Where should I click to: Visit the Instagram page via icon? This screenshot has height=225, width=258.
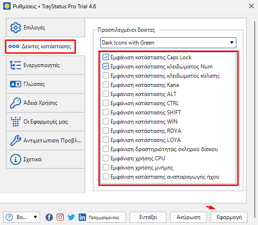[60, 217]
